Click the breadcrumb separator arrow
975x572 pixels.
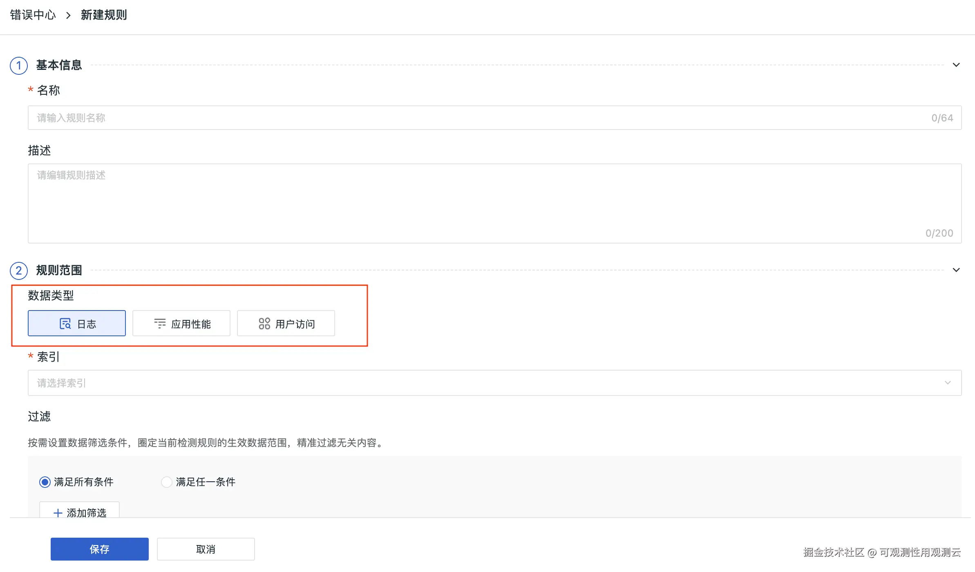[x=68, y=16]
